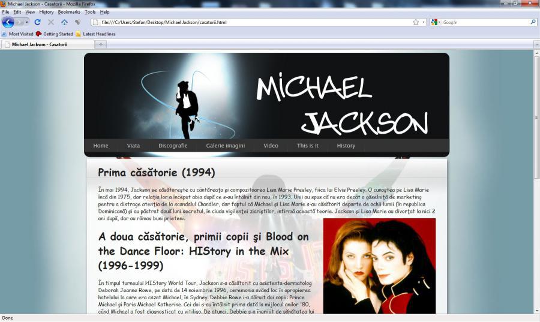Open the Bookmarks menu
This screenshot has height=322, width=540.
(69, 12)
